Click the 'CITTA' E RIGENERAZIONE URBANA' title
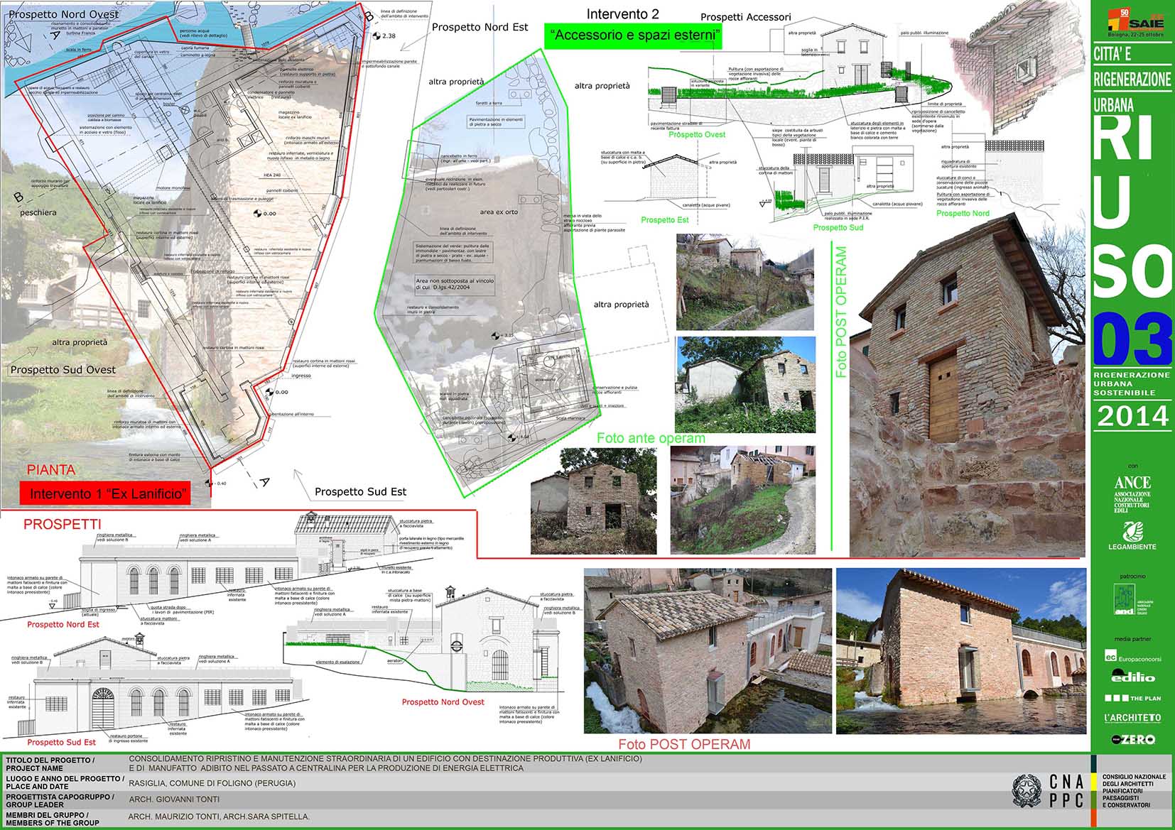 coord(1132,79)
